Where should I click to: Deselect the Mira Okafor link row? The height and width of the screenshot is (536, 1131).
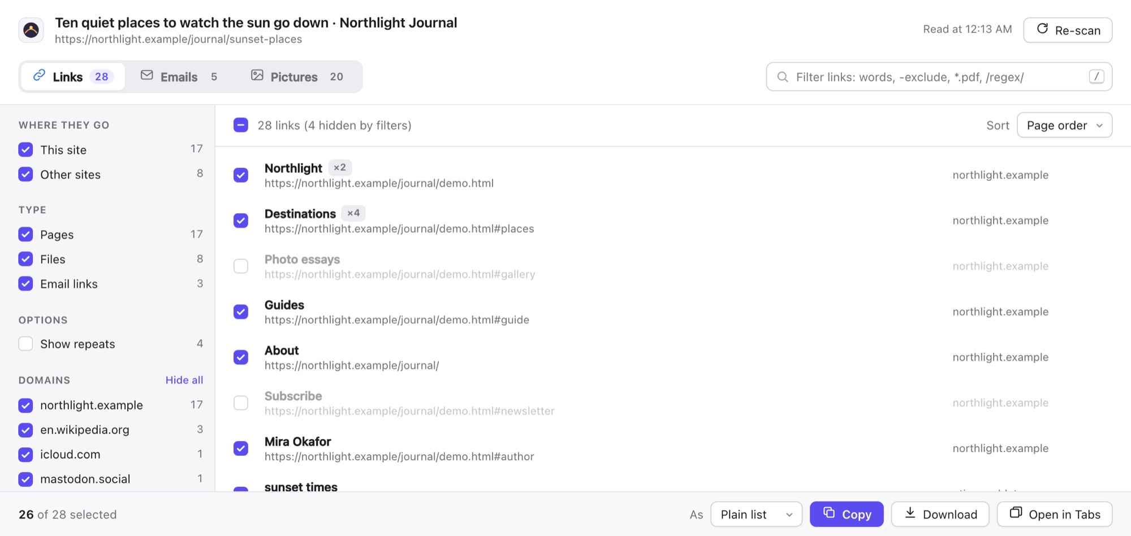tap(241, 448)
